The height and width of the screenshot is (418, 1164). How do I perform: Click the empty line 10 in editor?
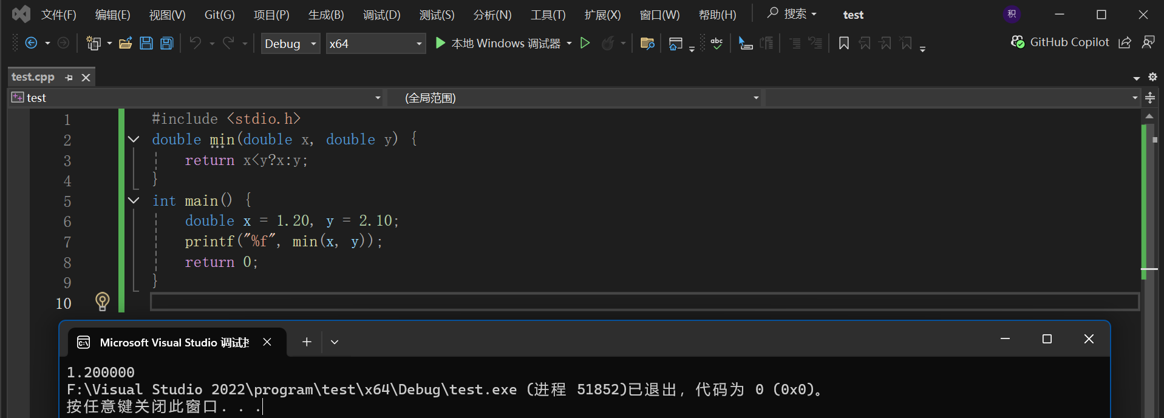tap(644, 302)
